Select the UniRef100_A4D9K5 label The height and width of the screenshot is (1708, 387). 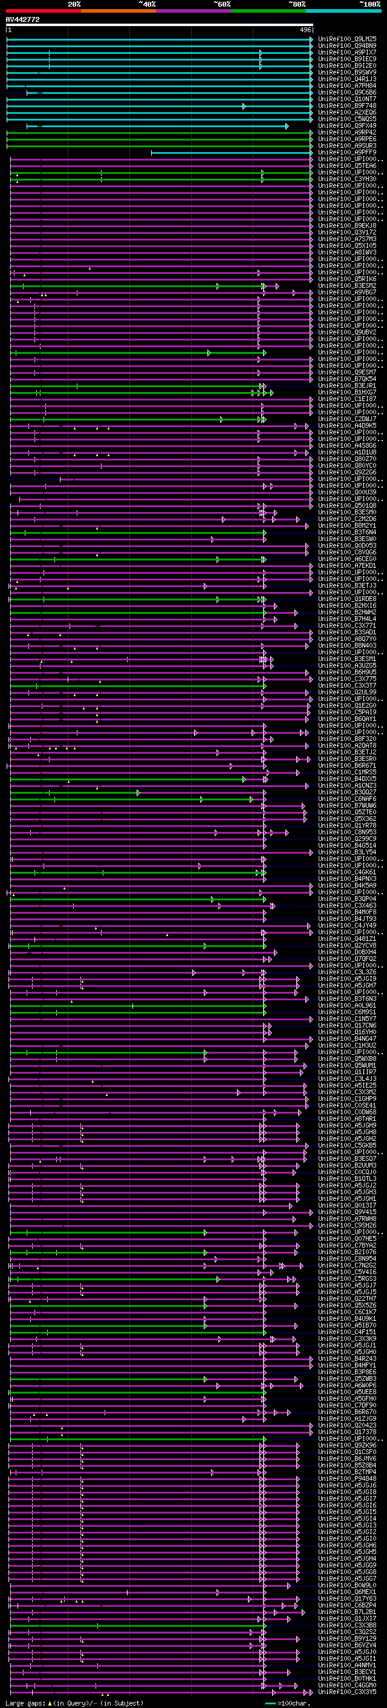347,426
